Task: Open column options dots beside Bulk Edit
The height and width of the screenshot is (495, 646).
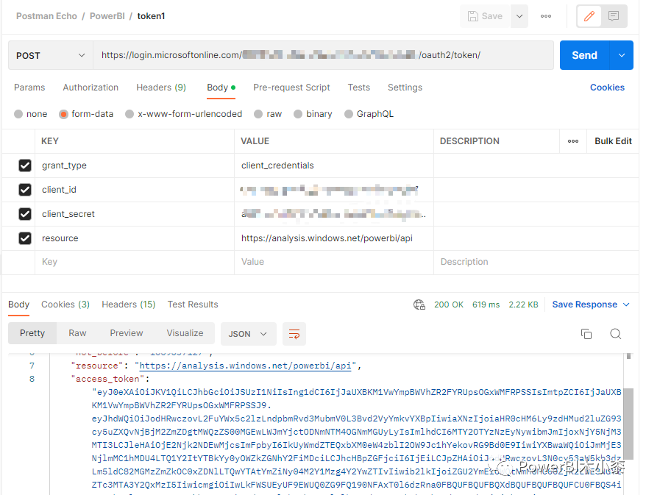Action: coord(573,141)
